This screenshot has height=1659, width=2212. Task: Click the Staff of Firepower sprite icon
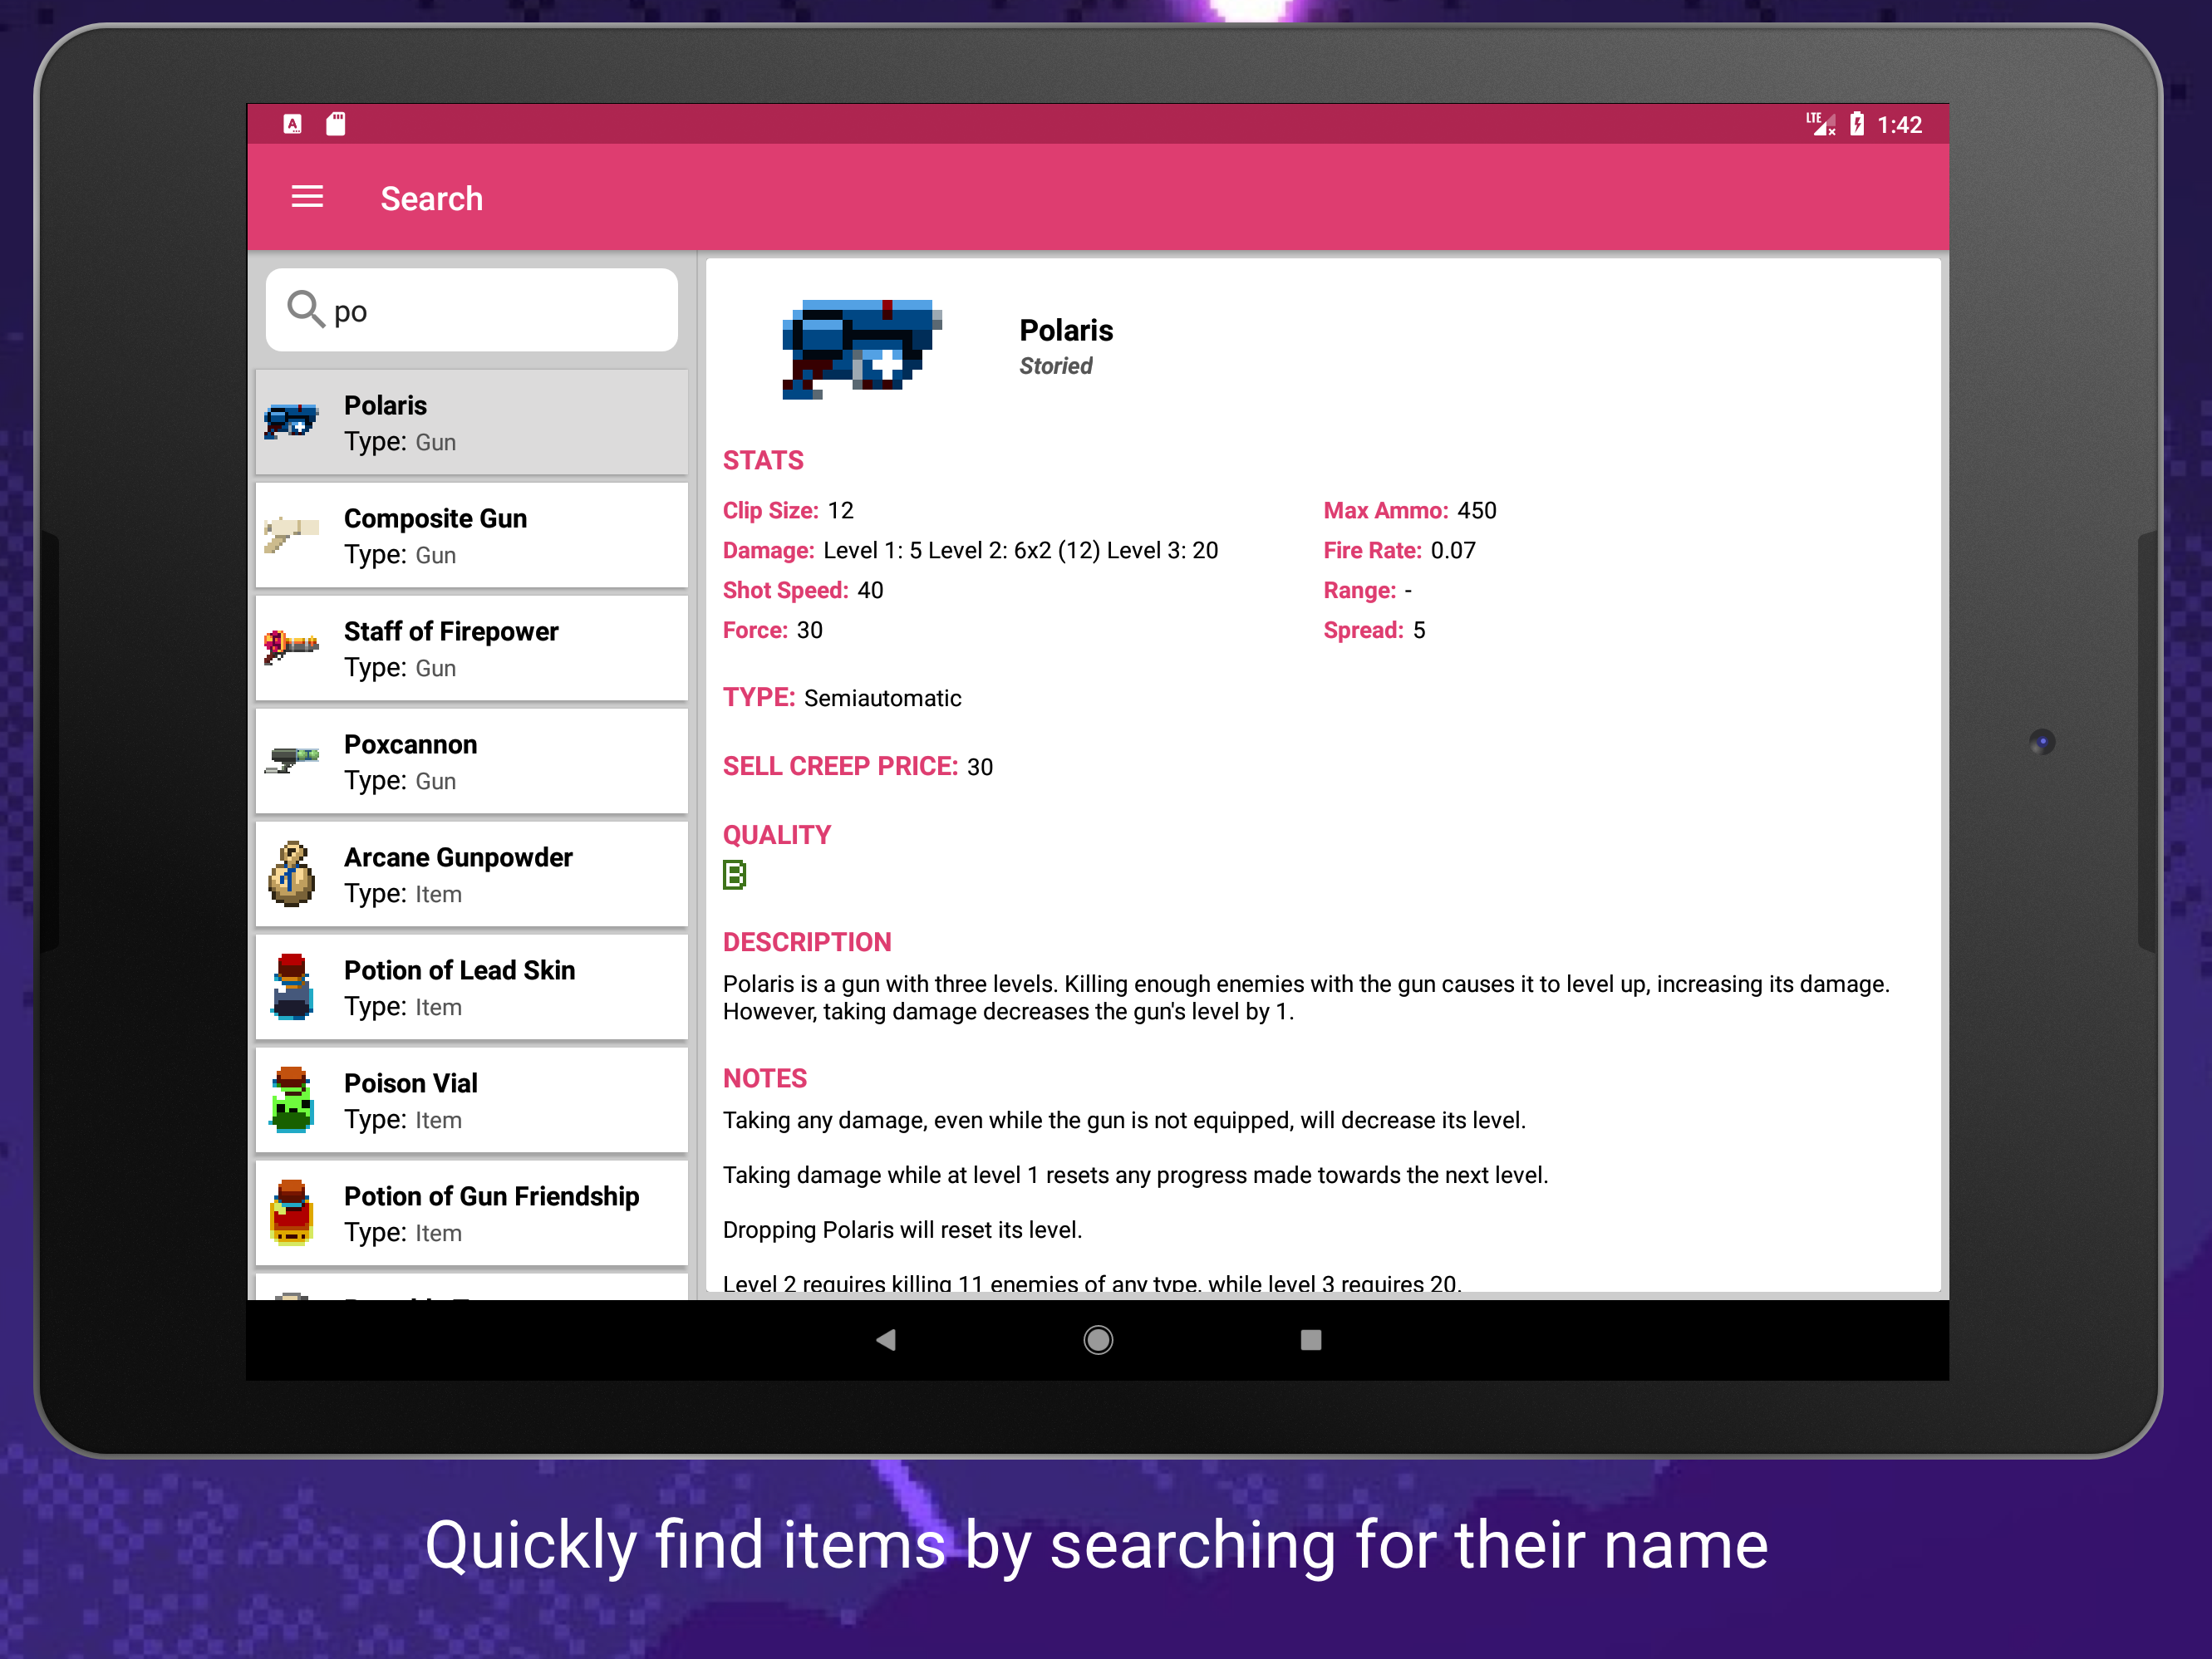click(x=291, y=646)
